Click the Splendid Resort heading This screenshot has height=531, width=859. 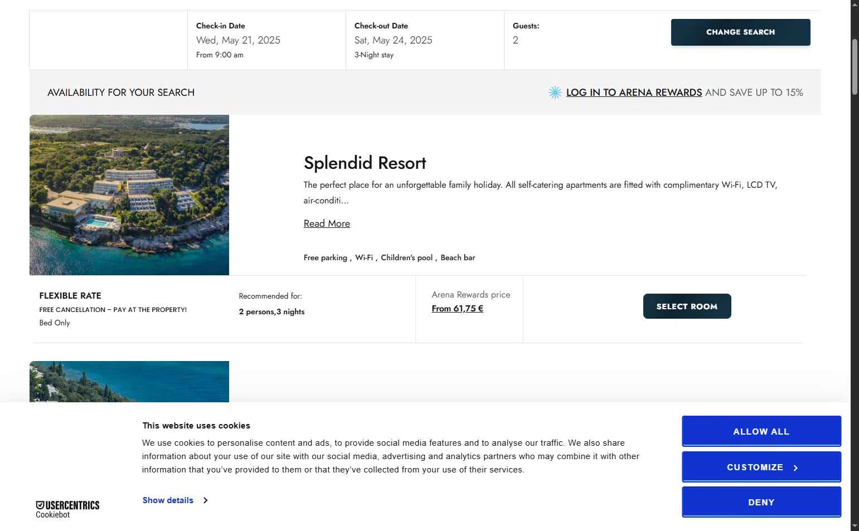[365, 163]
